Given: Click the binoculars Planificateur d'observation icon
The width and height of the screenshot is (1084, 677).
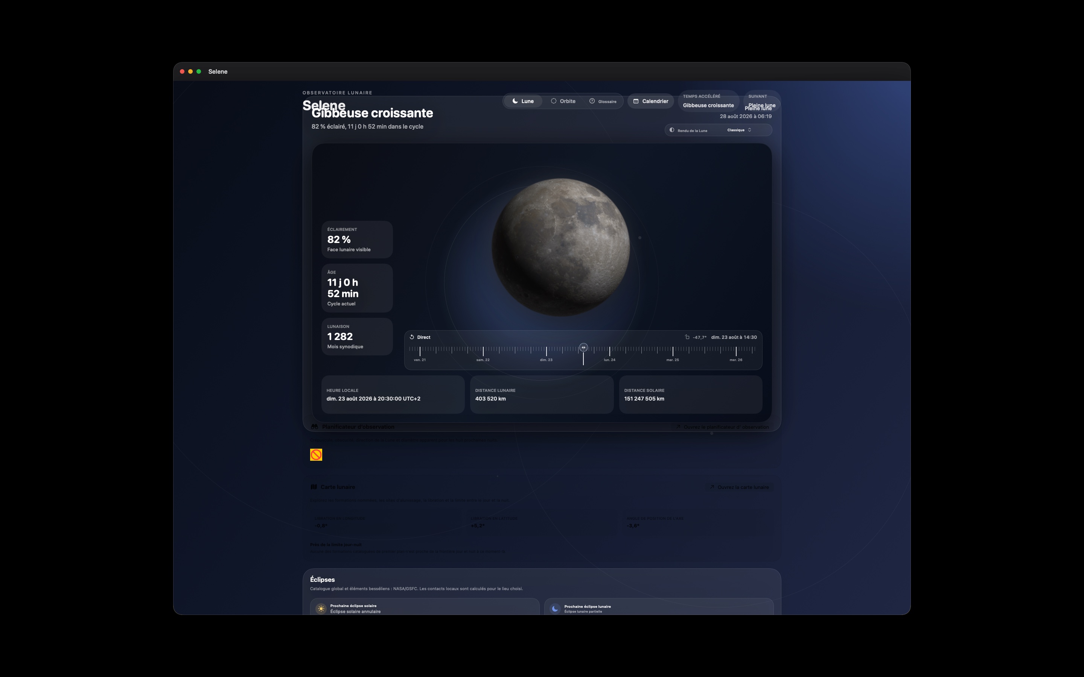Looking at the screenshot, I should click(314, 427).
